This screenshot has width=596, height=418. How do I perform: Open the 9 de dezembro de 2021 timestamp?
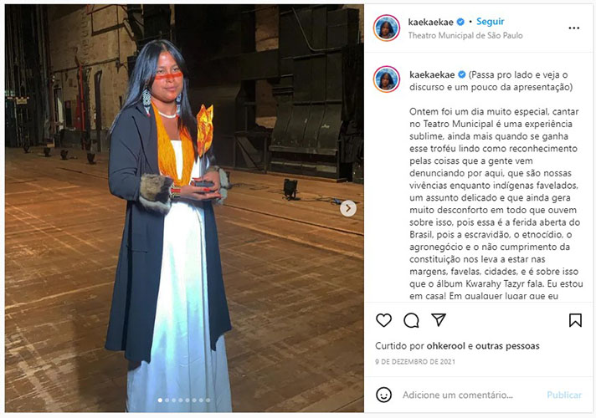tap(415, 362)
